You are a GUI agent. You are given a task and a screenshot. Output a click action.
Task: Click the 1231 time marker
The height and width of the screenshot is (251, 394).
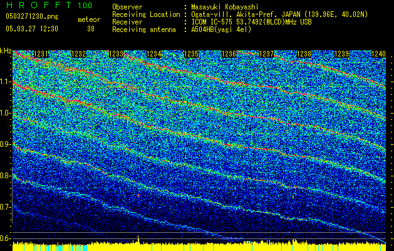pyautogui.click(x=41, y=54)
